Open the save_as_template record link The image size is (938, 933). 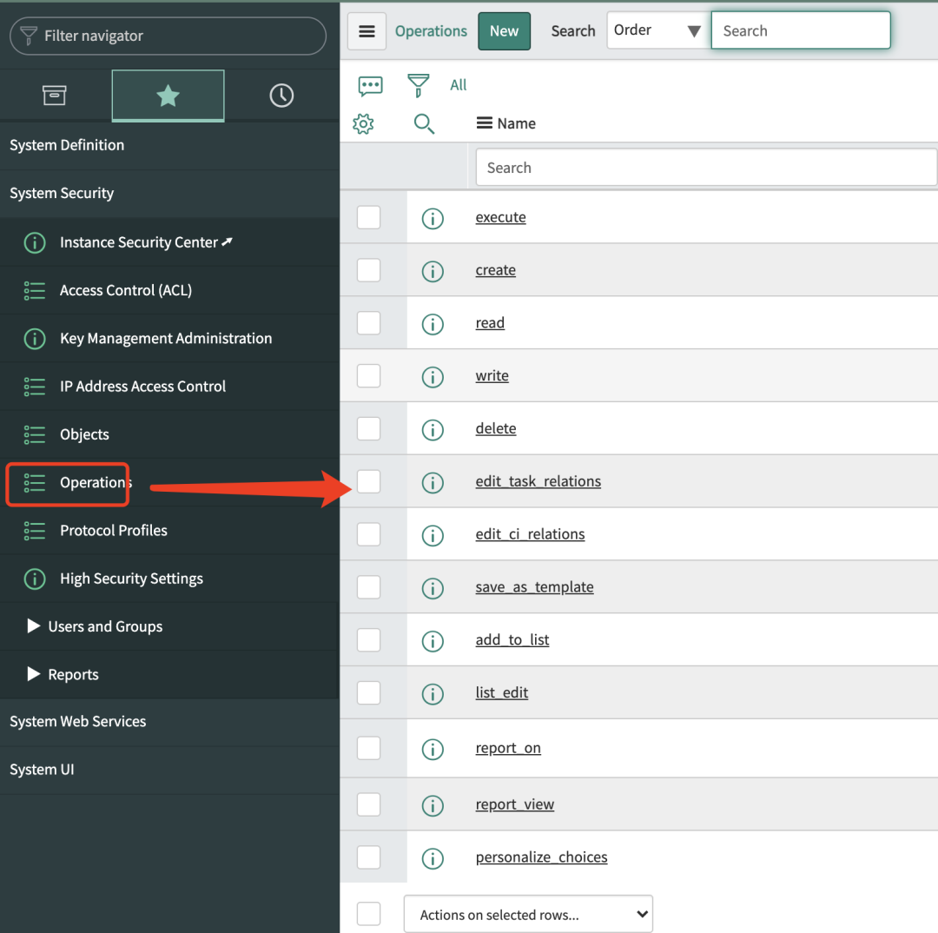[534, 587]
